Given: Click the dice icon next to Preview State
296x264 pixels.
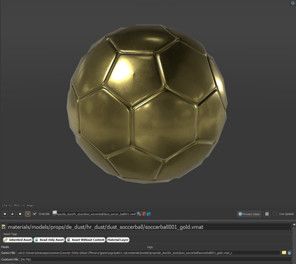Looking at the screenshot, I should (x=267, y=214).
